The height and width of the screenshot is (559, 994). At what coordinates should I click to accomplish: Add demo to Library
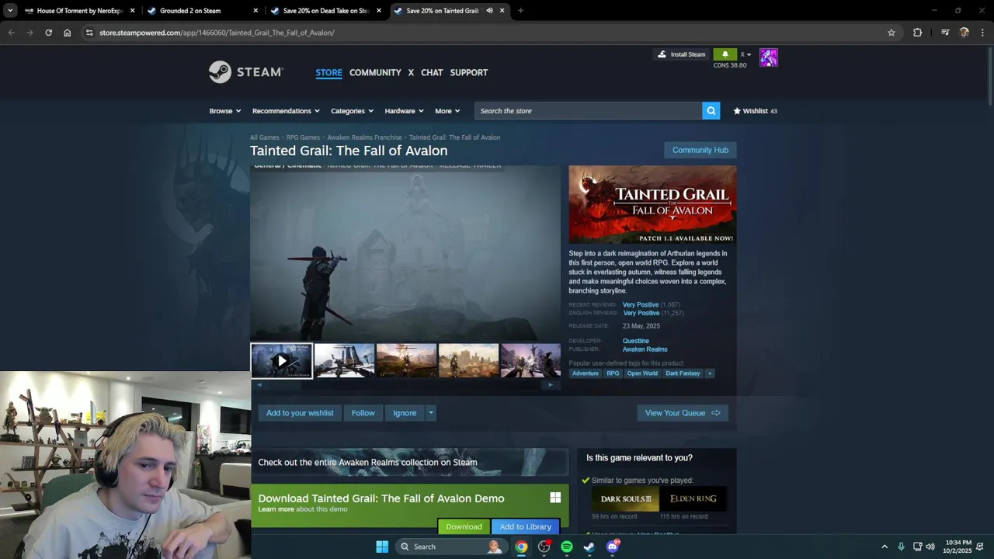526,526
